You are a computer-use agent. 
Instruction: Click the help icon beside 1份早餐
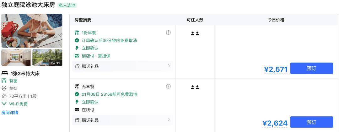(169, 33)
